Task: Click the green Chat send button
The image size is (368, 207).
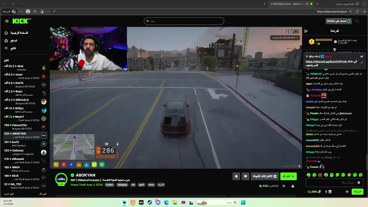Action: pyautogui.click(x=357, y=192)
